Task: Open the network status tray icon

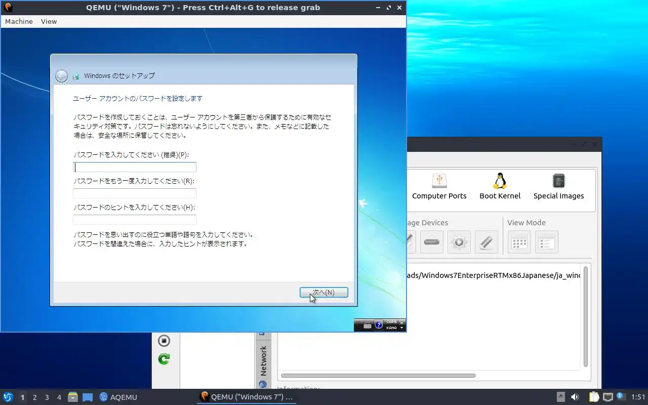Action: coord(608,397)
